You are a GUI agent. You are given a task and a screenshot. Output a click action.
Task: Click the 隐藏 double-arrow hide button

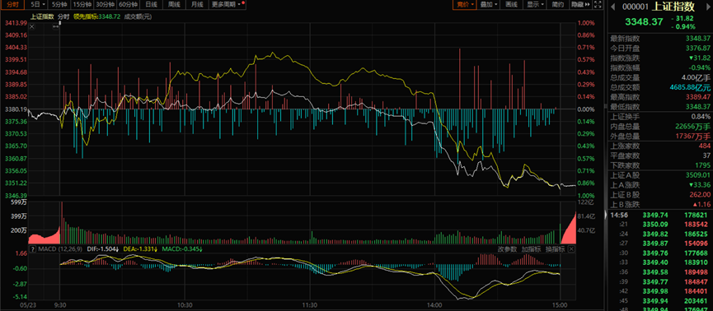[580, 5]
